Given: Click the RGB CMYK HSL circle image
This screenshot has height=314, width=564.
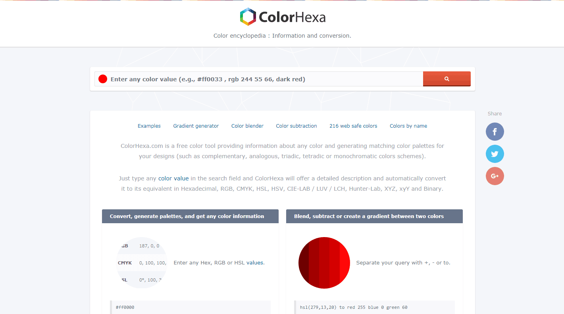Looking at the screenshot, I should (x=142, y=263).
